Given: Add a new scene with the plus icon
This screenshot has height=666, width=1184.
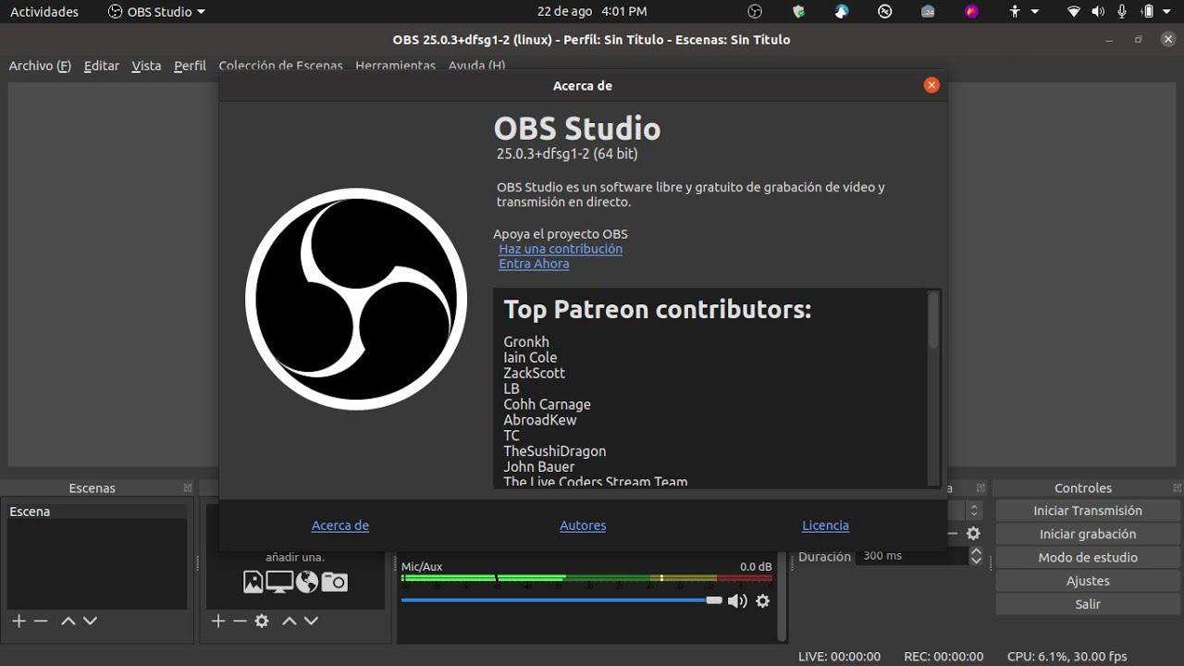Looking at the screenshot, I should click(x=18, y=621).
